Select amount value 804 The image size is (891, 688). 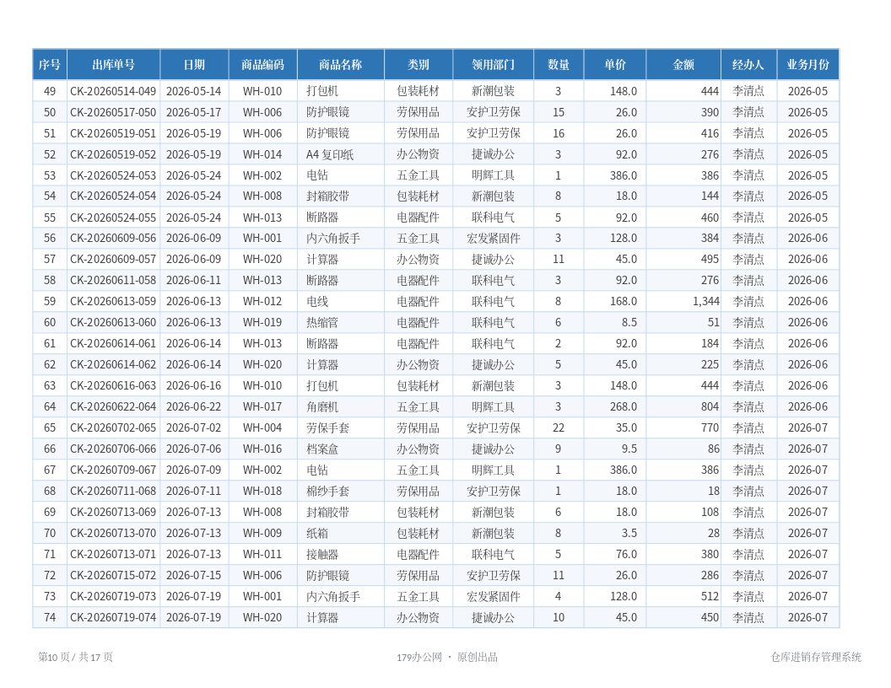pos(710,407)
